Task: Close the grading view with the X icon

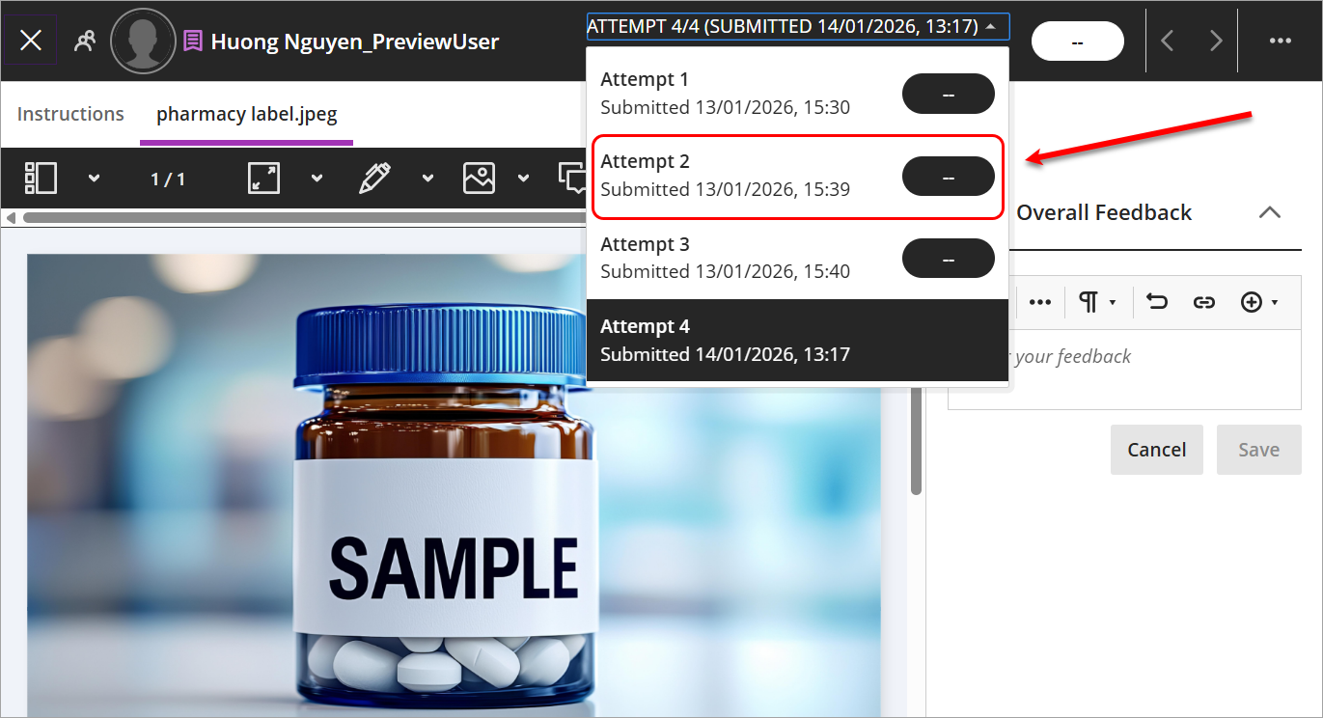Action: click(31, 41)
